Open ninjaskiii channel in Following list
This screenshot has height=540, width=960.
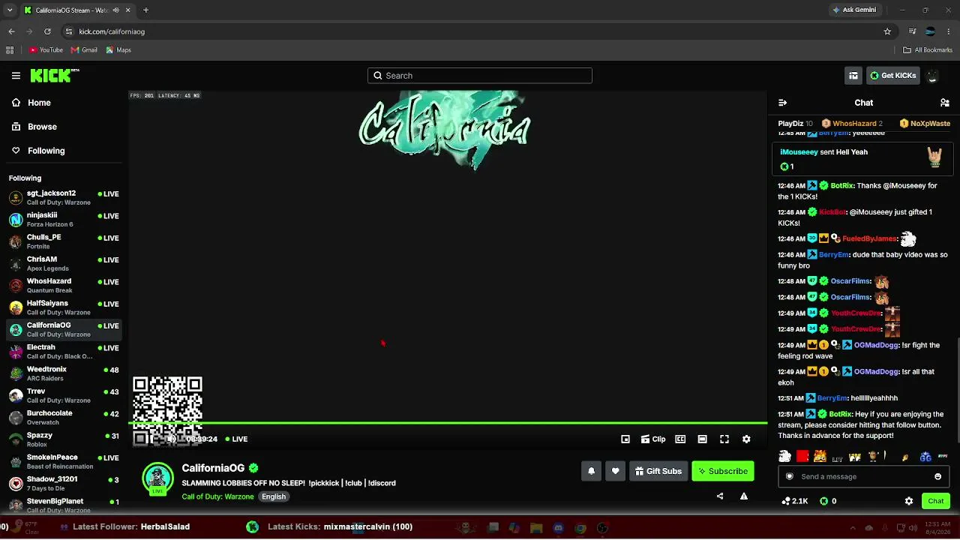(x=64, y=220)
